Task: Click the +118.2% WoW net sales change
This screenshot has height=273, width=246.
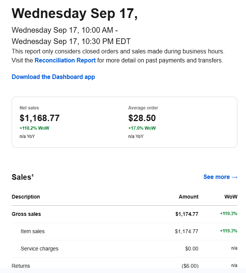Action: pos(34,128)
